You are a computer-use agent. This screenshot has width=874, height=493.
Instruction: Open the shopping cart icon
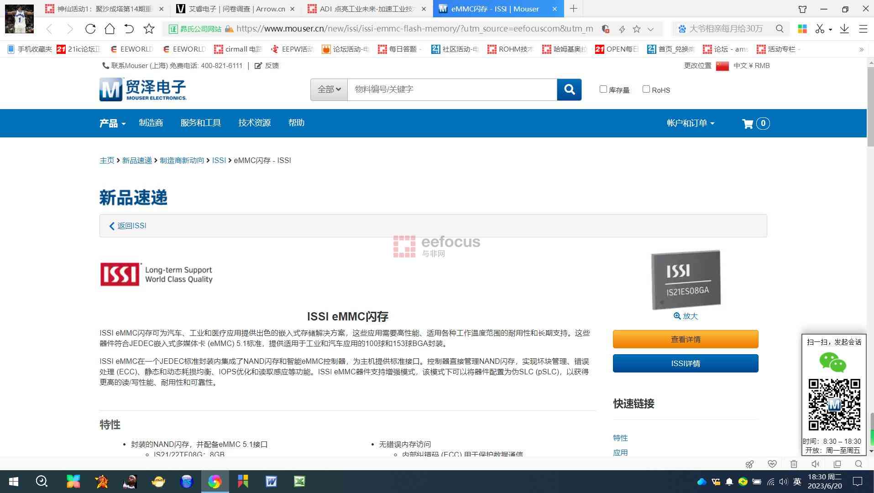tap(748, 123)
